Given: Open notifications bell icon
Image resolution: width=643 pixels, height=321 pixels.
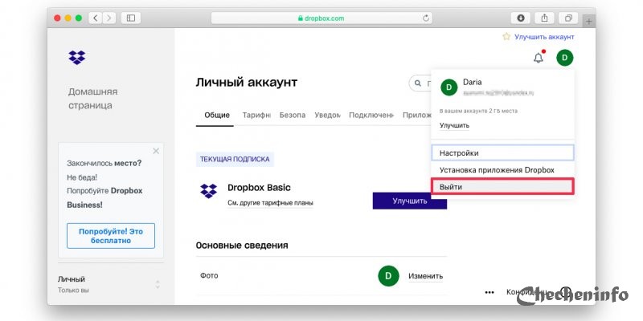Looking at the screenshot, I should tap(539, 58).
